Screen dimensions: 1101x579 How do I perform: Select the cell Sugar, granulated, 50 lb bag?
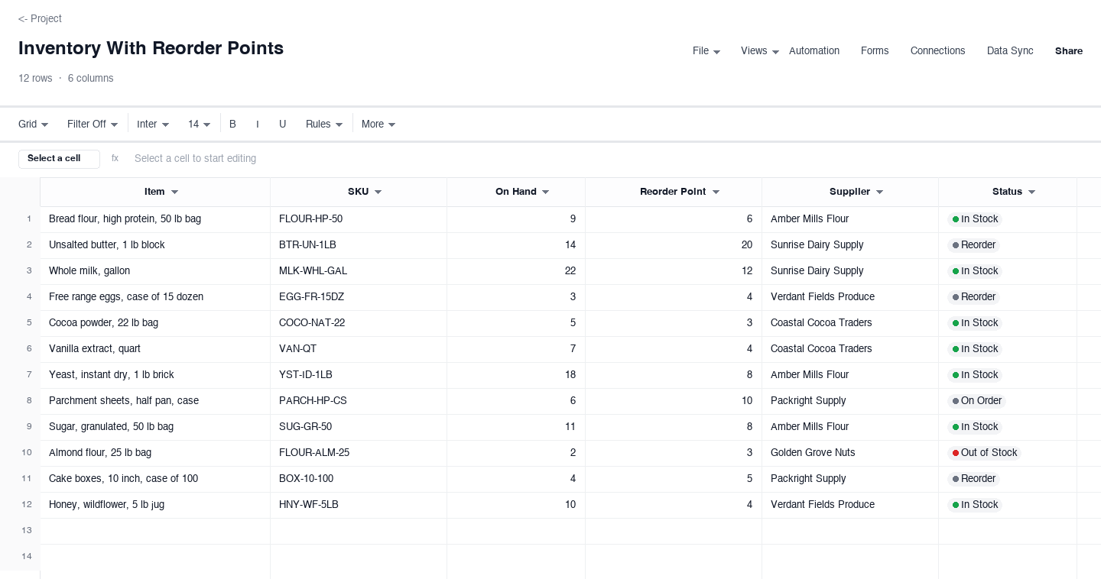coord(155,427)
